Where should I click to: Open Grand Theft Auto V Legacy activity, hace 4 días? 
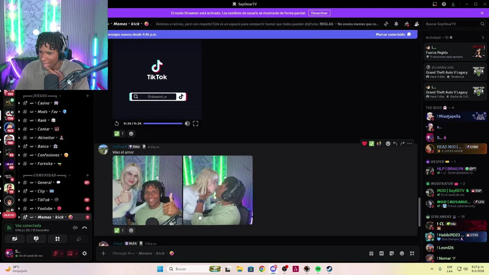pos(455,72)
